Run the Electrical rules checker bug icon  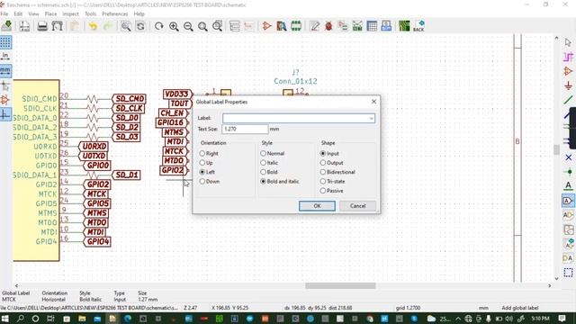[x=328, y=26]
